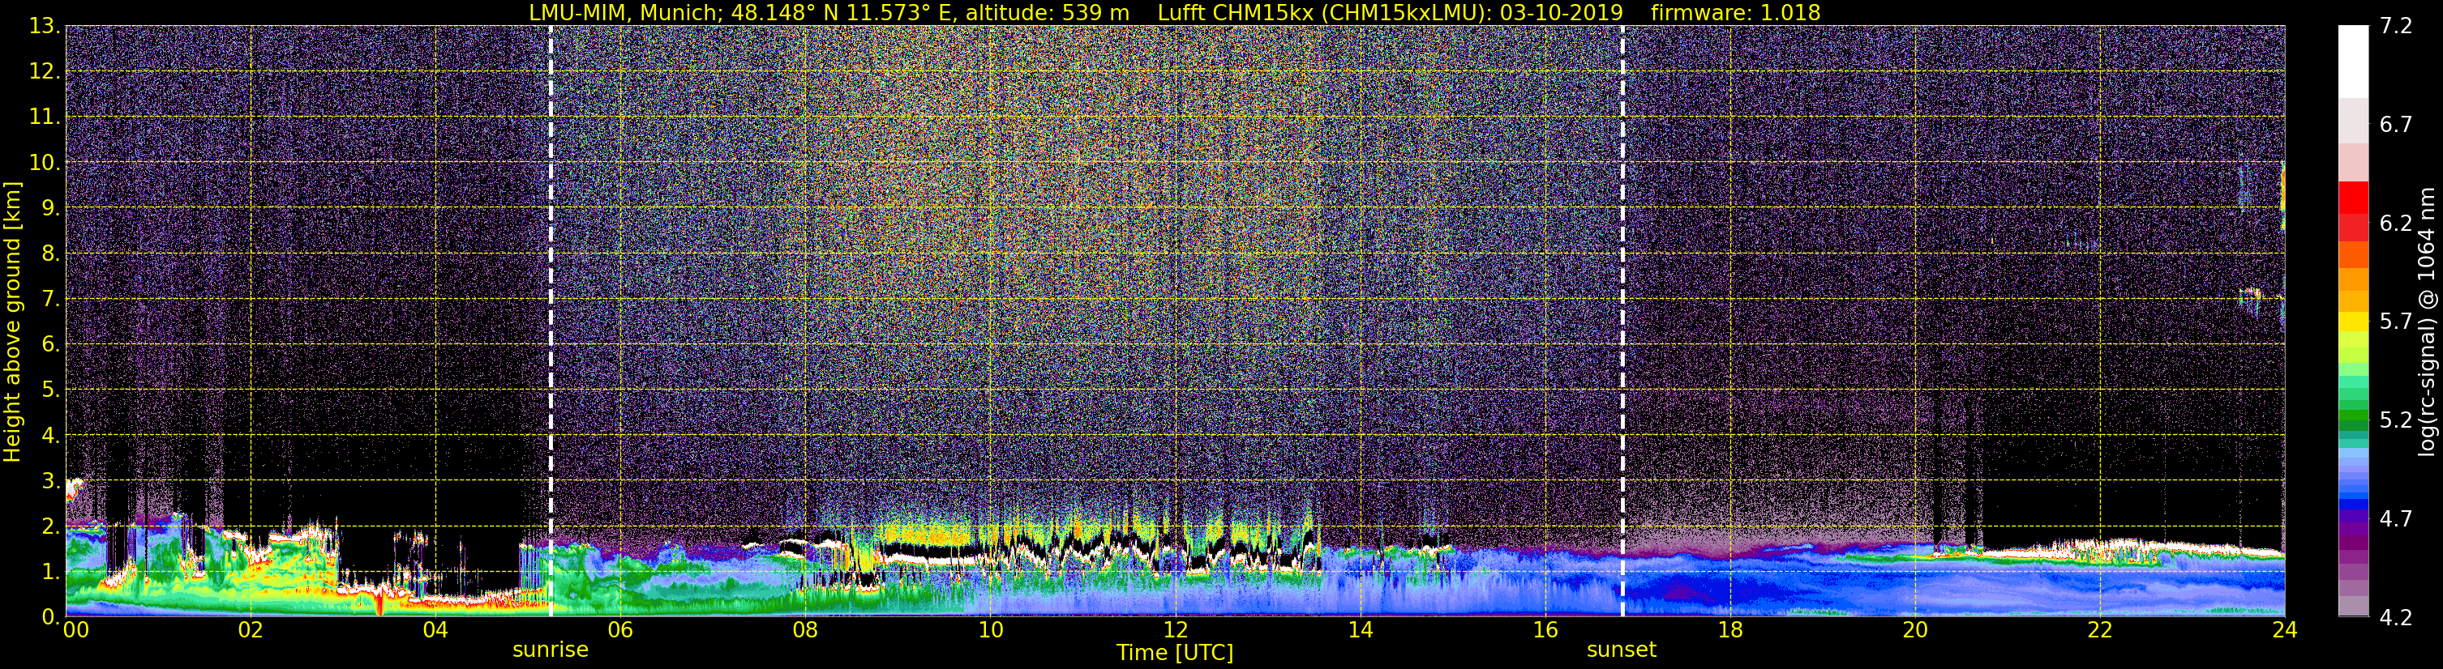Click the plot title beginning 'LMU-MIM, Munich'
2443x669 pixels.
(1174, 12)
